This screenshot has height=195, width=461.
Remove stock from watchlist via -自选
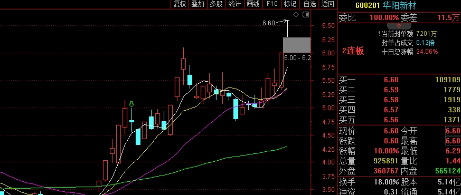(308, 4)
